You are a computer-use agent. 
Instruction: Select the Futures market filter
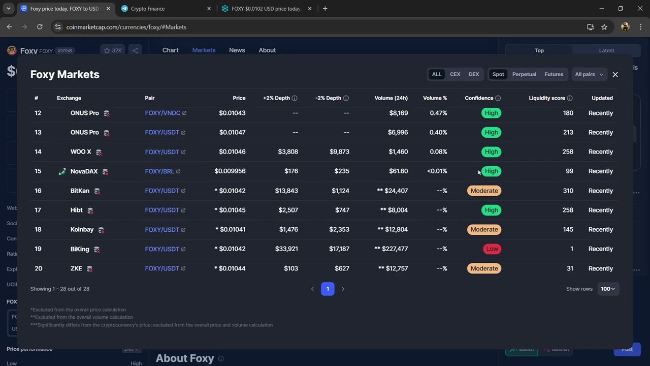[554, 74]
